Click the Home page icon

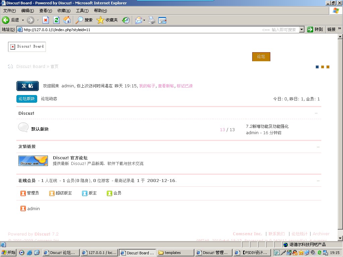pos(67,20)
